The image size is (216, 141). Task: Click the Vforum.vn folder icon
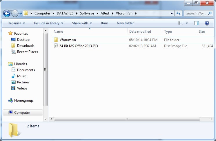56,40
